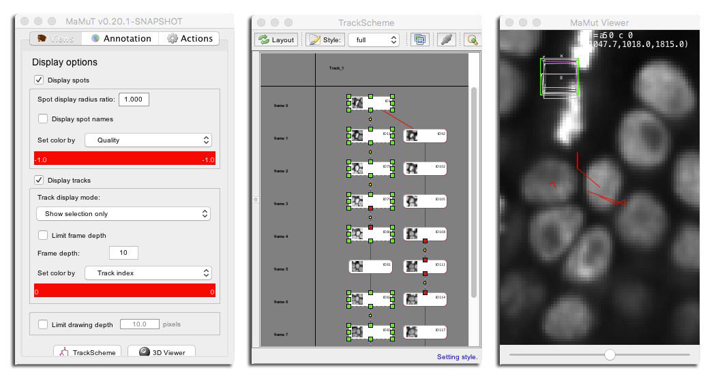This screenshot has height=383, width=716.
Task: Click the Frame depth input field
Action: 123,252
